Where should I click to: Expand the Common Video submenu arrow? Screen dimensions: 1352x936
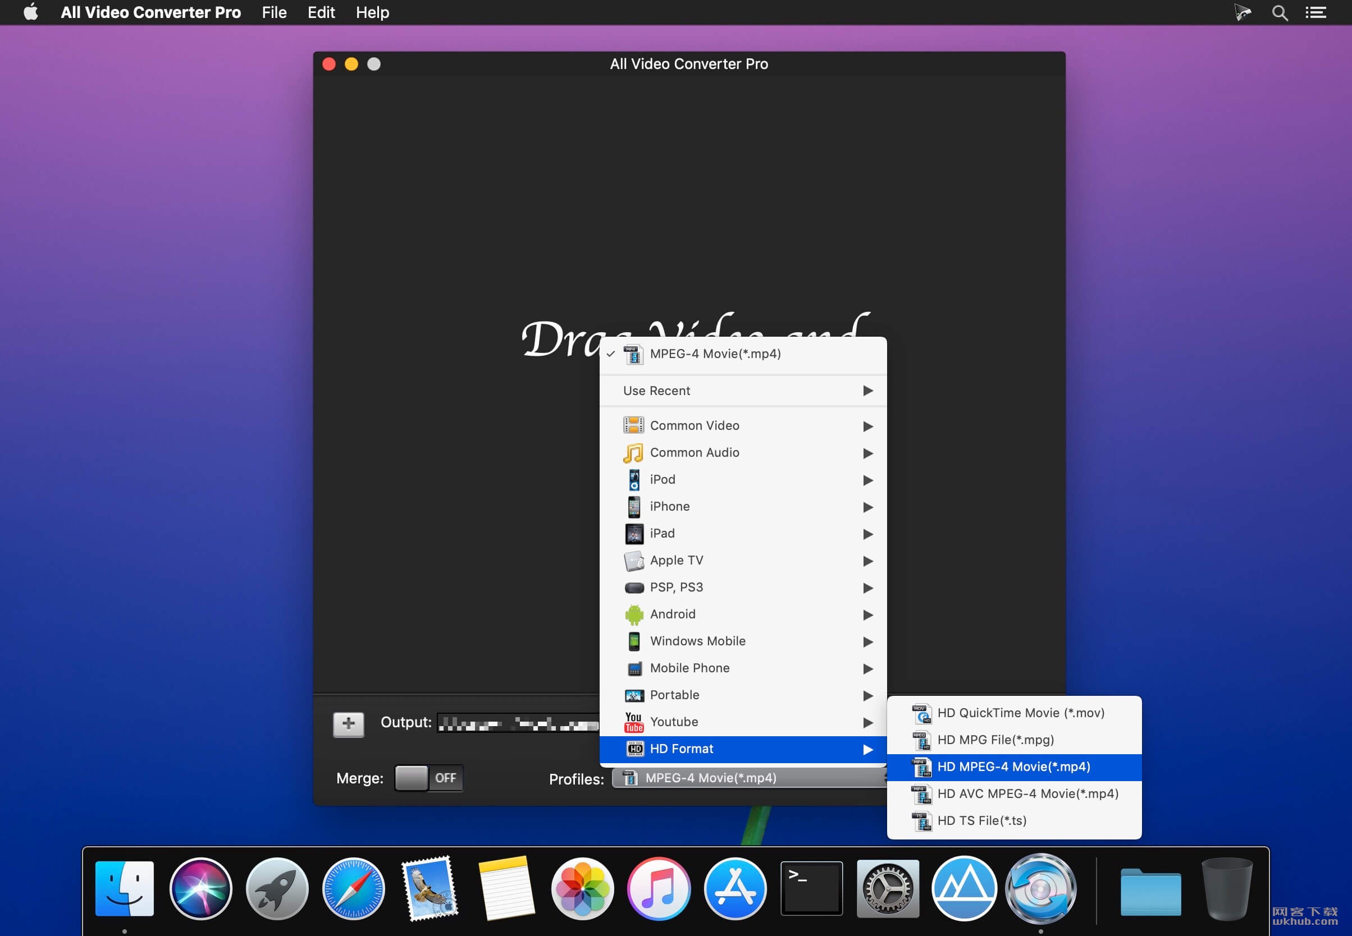(868, 426)
